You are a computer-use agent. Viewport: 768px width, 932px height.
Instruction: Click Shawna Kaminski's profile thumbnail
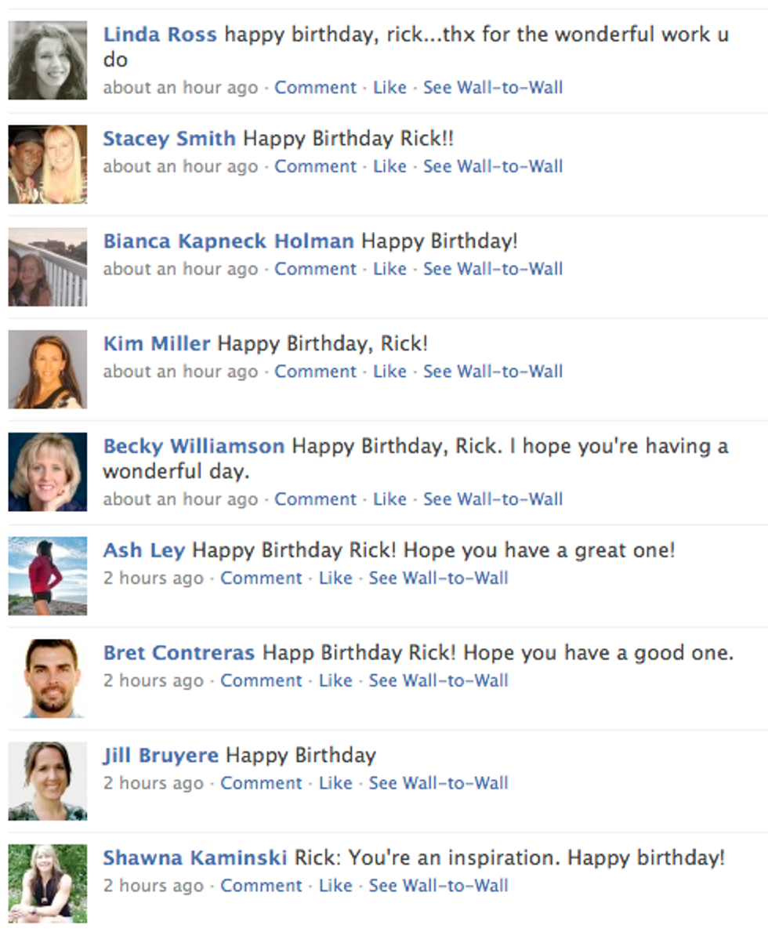(48, 883)
